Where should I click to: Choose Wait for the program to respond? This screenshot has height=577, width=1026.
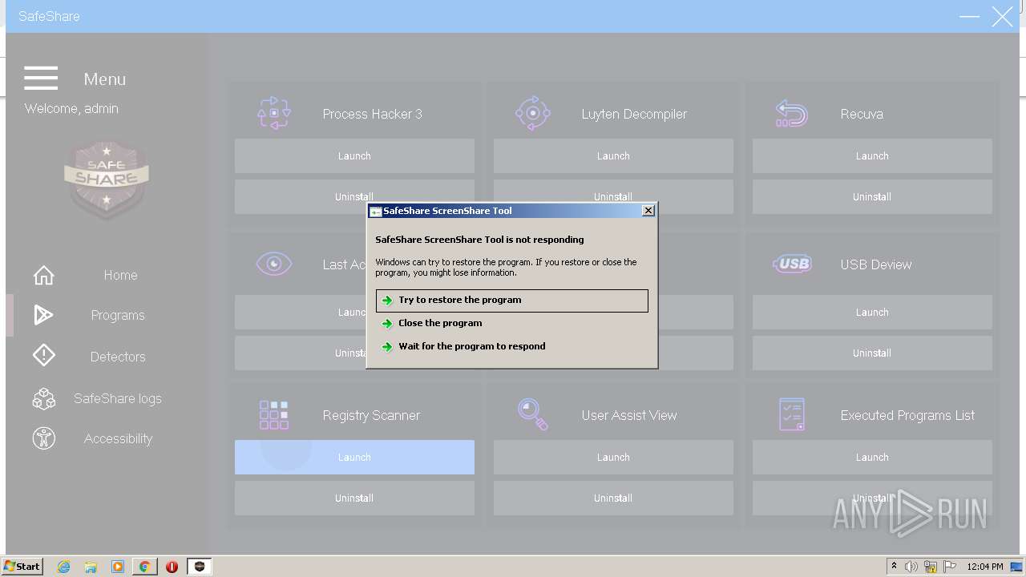click(511, 347)
